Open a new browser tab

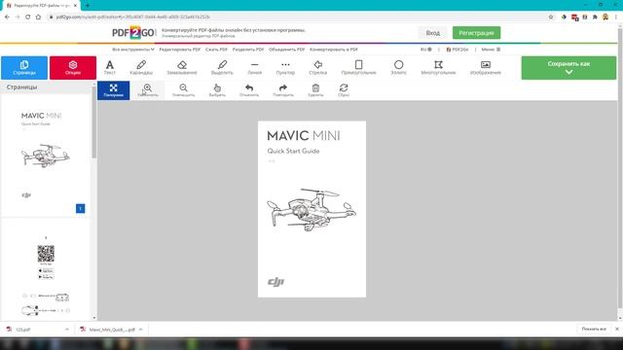(88, 6)
